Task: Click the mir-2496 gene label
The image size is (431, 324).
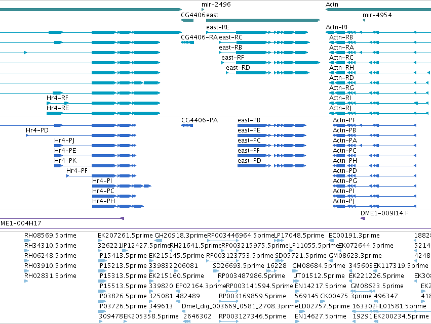Action: [x=216, y=5]
